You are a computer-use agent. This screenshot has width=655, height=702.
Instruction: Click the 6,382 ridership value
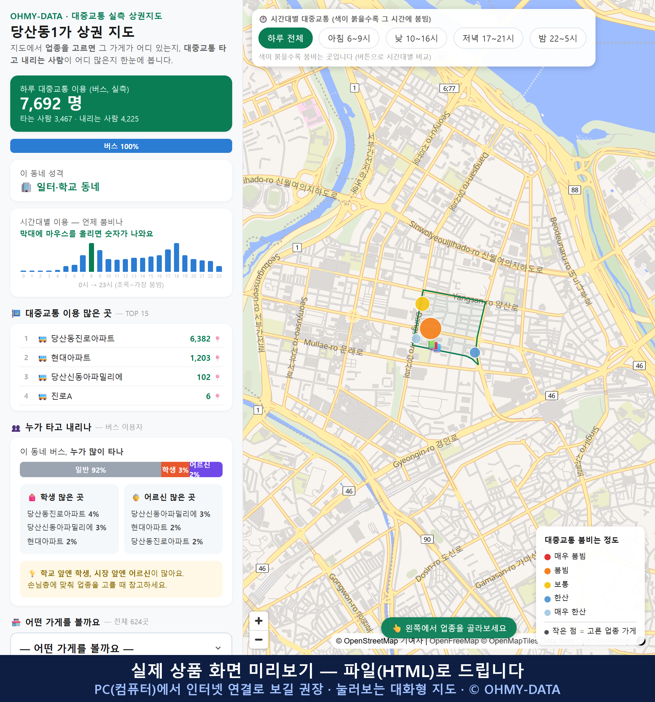[200, 339]
